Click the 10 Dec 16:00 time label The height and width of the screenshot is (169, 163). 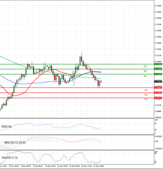[x=51, y=166]
